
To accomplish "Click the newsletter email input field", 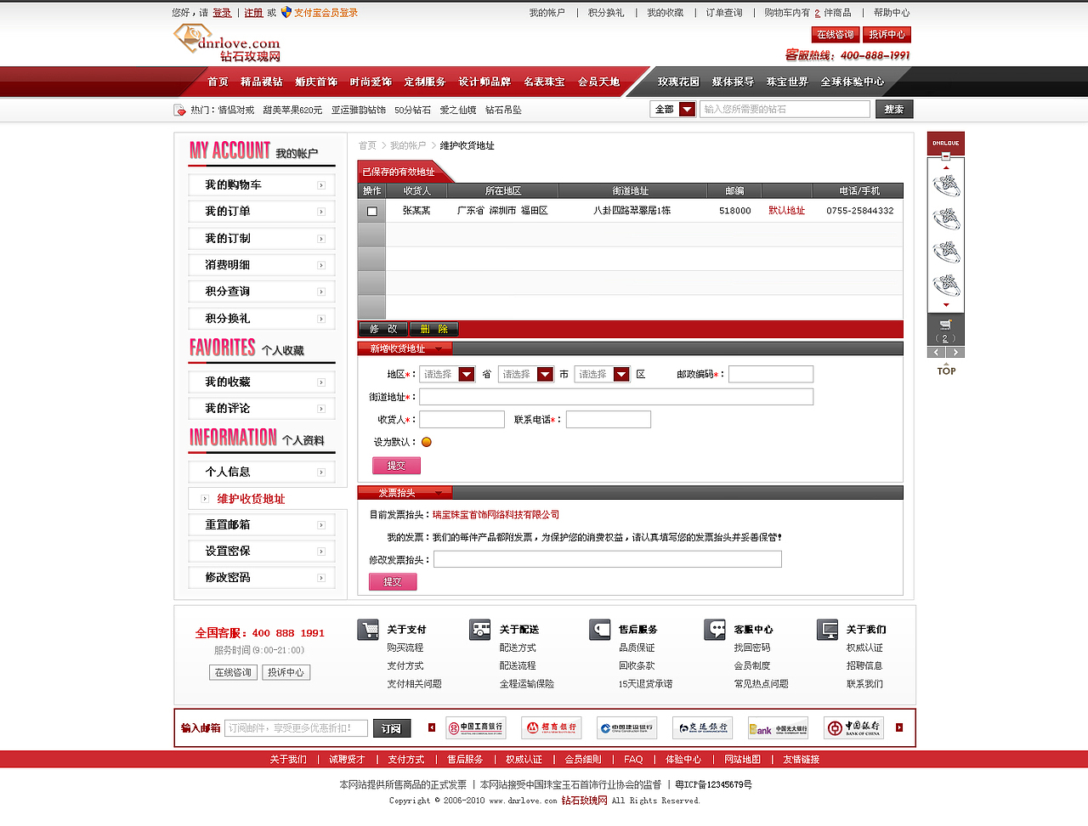I will coord(297,728).
